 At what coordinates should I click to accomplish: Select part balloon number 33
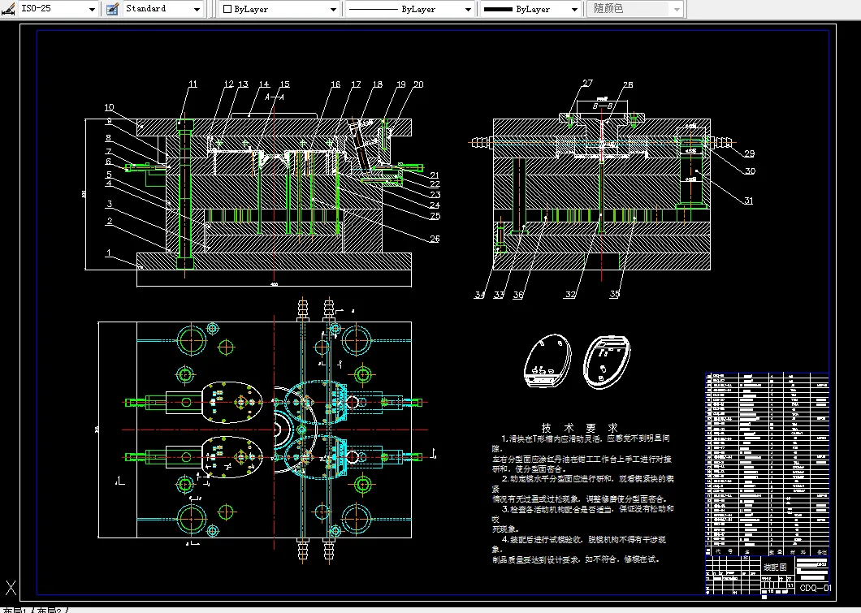[499, 295]
